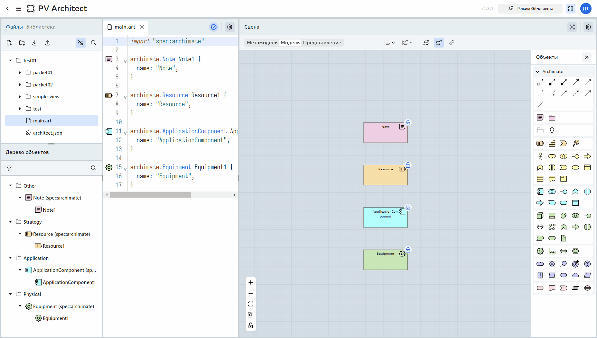Pick the green Artifact document element
Viewport: 597px width, 338px height.
tap(564, 238)
